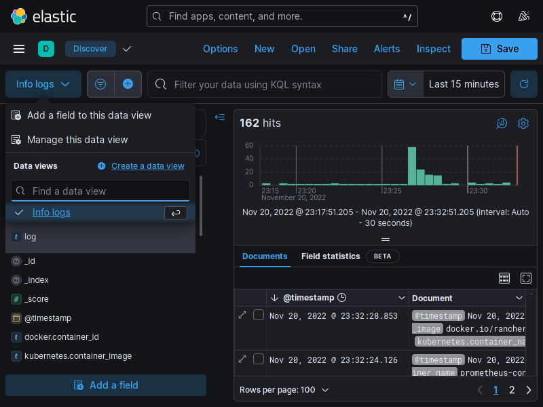Check the checkbox on the second document row
Image resolution: width=543 pixels, height=407 pixels.
(258, 360)
